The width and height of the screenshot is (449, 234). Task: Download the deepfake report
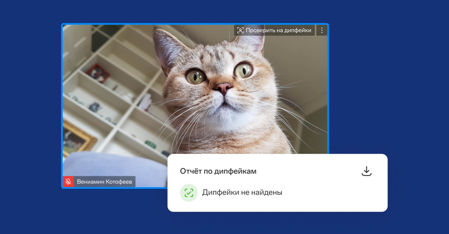(366, 171)
